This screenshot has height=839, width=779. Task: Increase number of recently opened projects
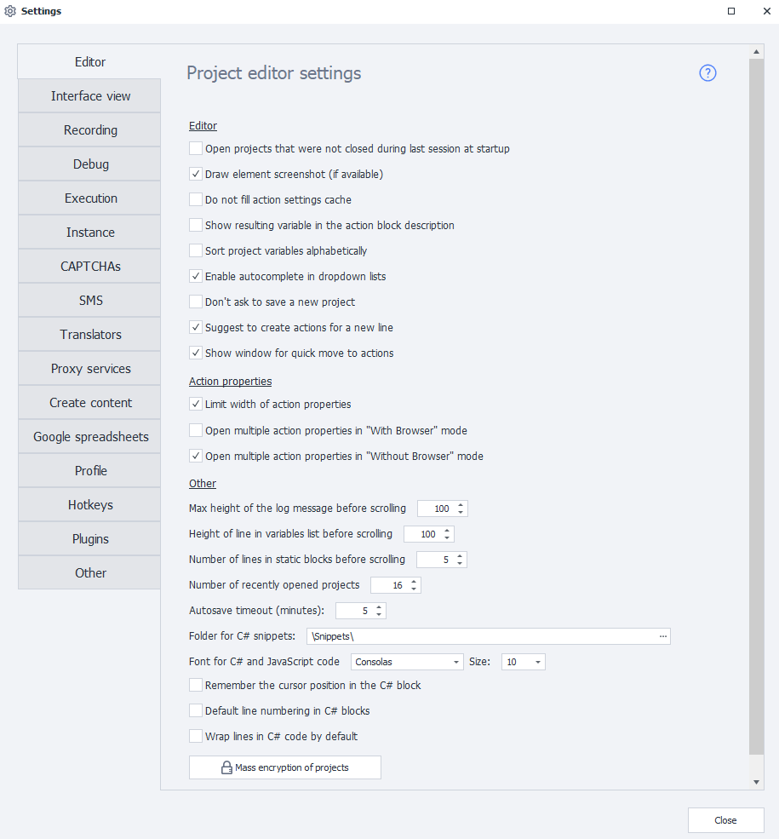(x=414, y=582)
